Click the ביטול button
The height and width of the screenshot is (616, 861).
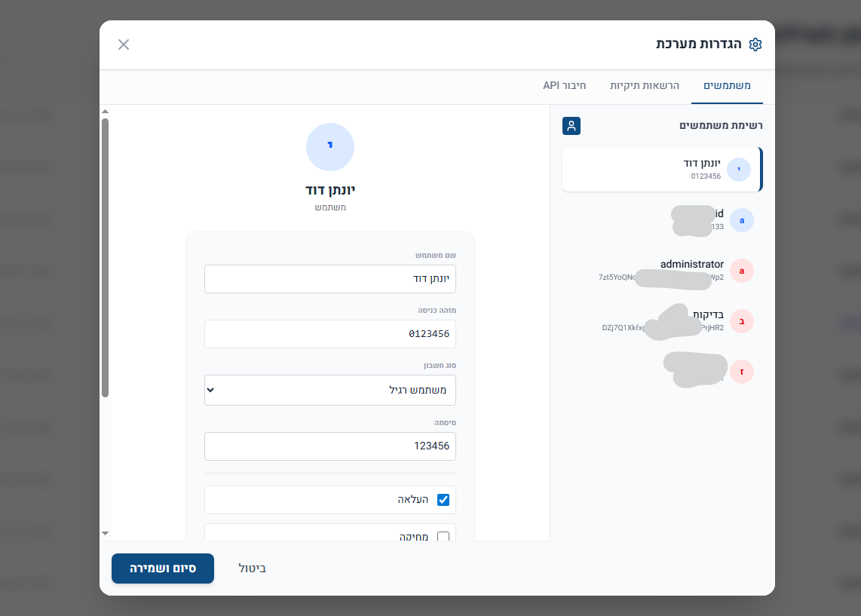click(x=253, y=568)
